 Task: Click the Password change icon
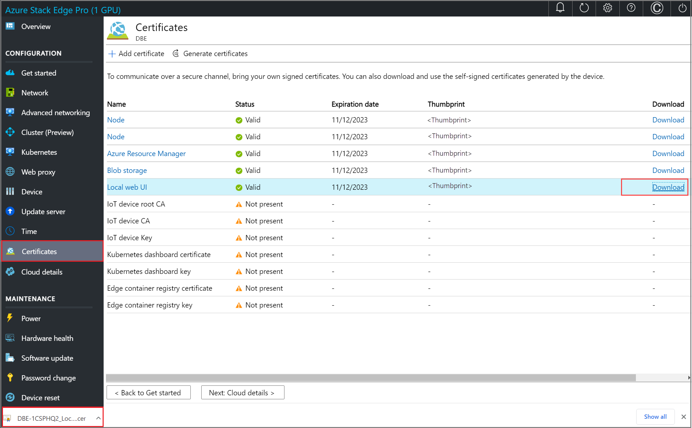(x=10, y=377)
